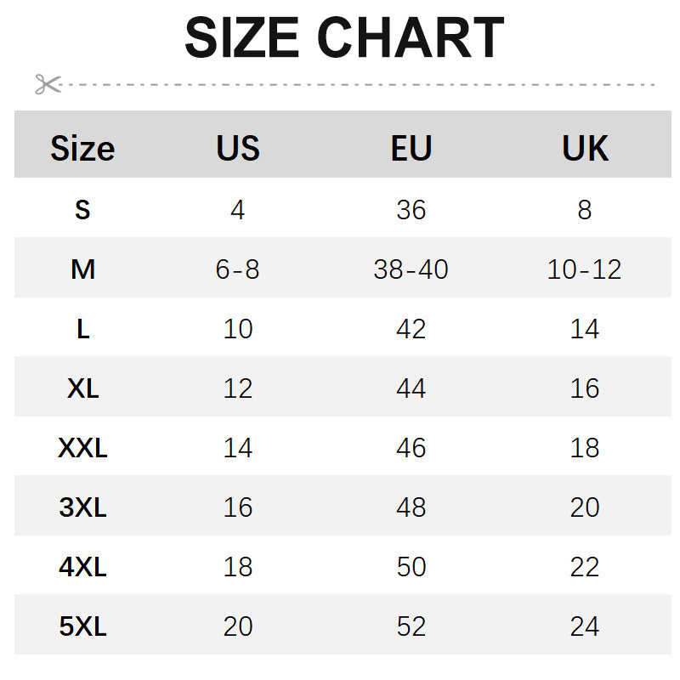Click the EU value 52
The height and width of the screenshot is (680, 680).
[x=411, y=626]
